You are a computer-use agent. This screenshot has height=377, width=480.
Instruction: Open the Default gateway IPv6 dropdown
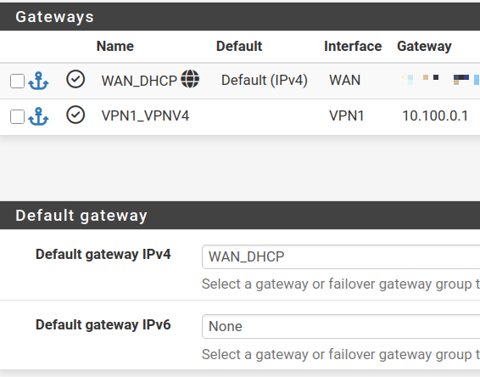tap(341, 327)
